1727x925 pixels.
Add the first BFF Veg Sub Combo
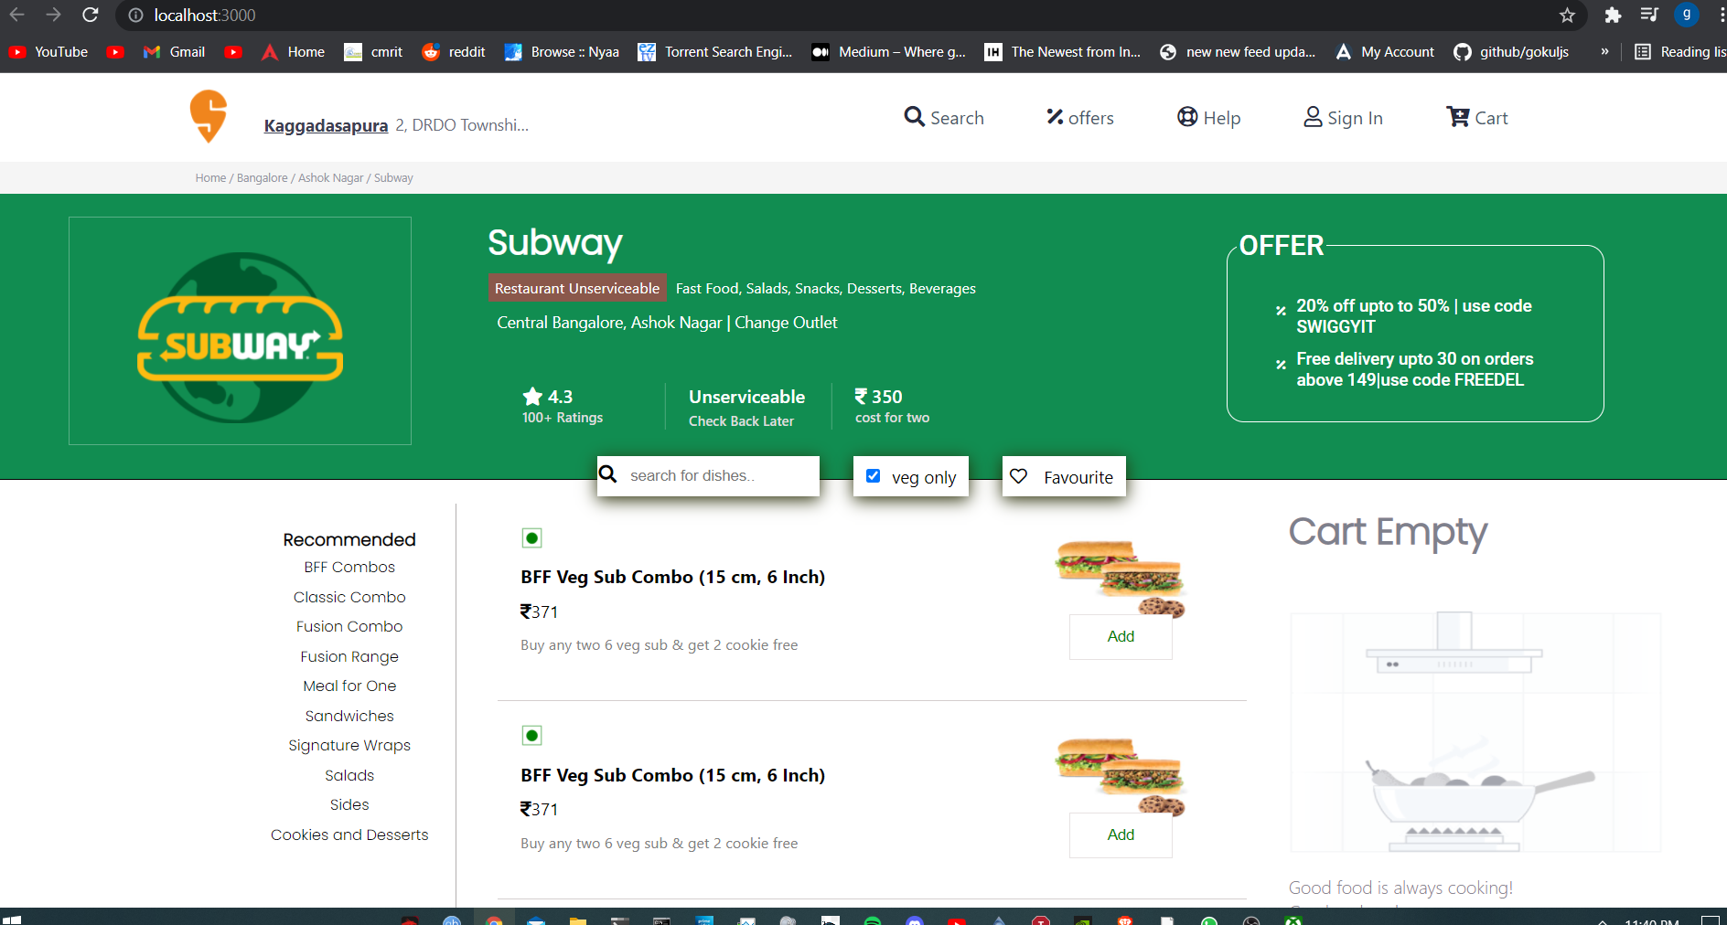click(x=1120, y=637)
